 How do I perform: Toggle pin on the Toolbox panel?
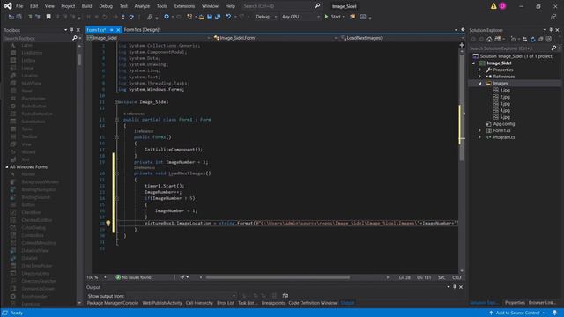tap(71, 30)
